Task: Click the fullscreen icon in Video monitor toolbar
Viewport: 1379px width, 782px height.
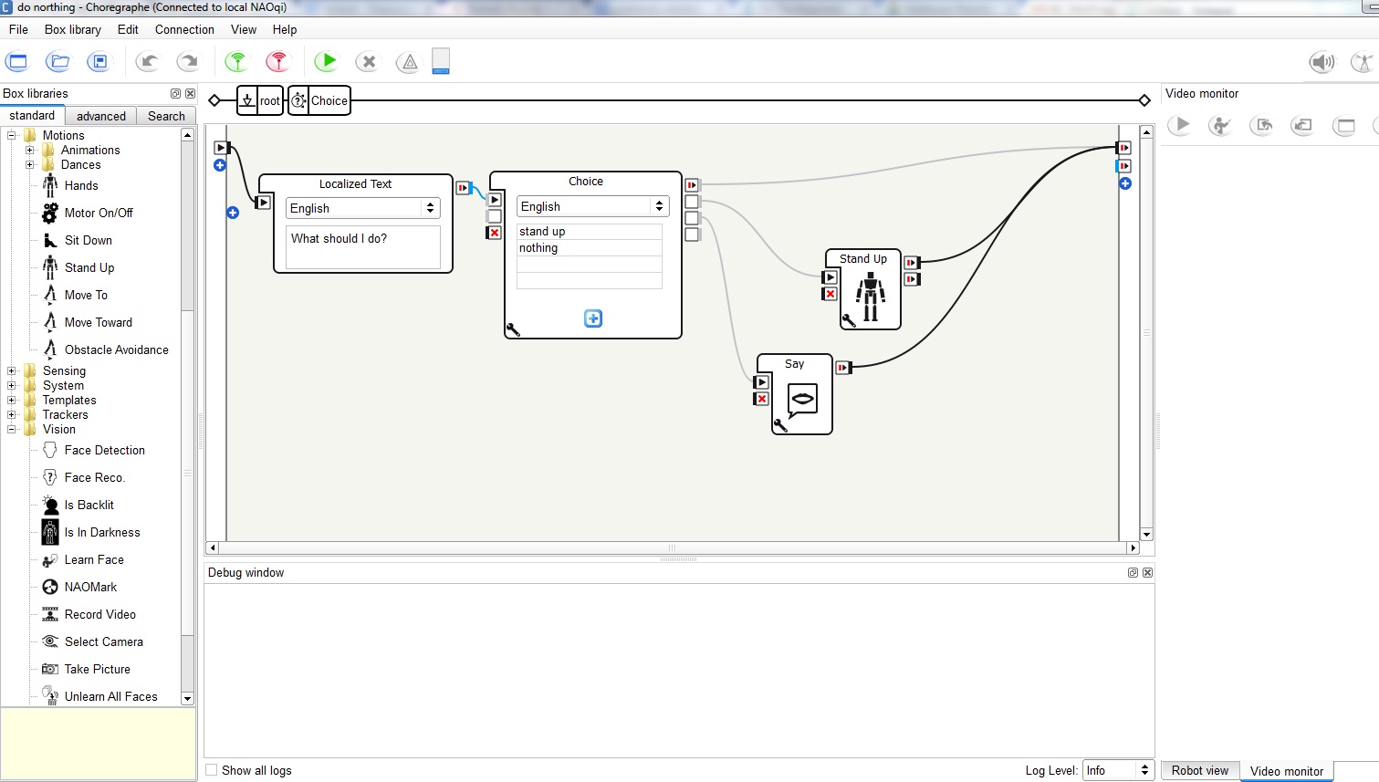Action: (1344, 125)
